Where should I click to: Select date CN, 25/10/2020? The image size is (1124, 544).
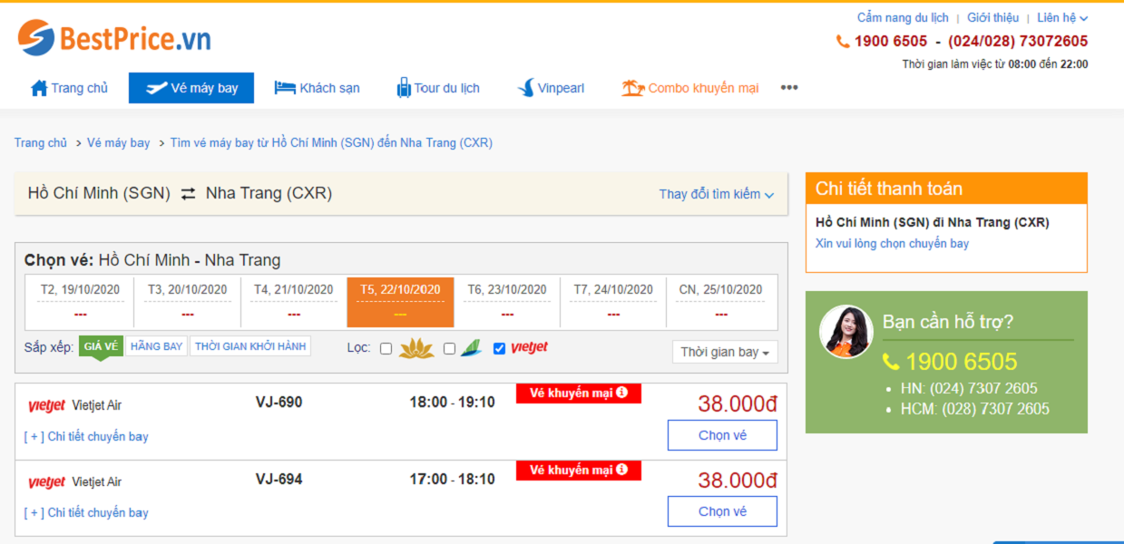point(720,301)
